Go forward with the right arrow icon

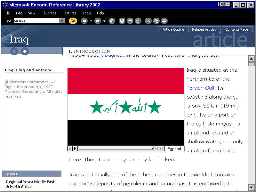point(98,21)
